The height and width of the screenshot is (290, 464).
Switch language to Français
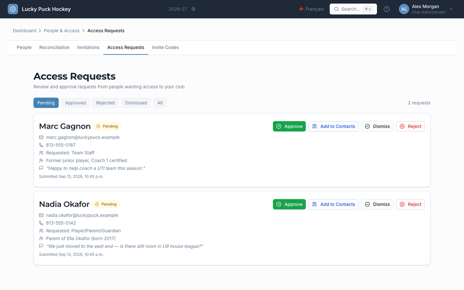tap(311, 9)
